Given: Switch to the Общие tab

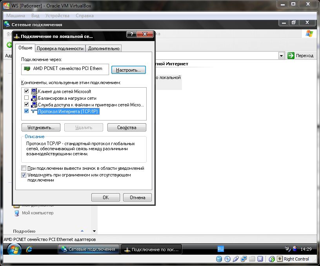Looking at the screenshot, I should (25, 48).
